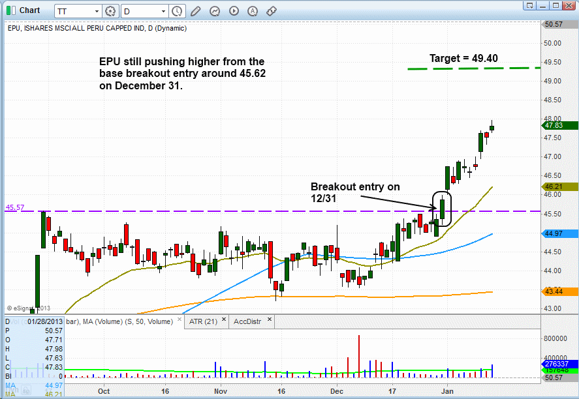This screenshot has width=579, height=399.
Task: Select the pencil drawing tools icon
Action: [195, 12]
